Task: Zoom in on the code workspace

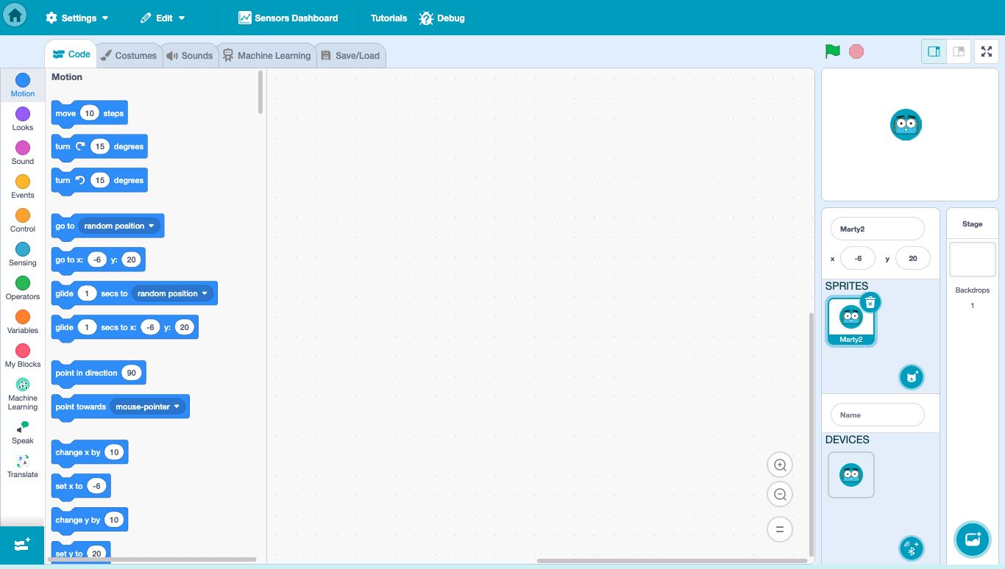Action: click(780, 465)
